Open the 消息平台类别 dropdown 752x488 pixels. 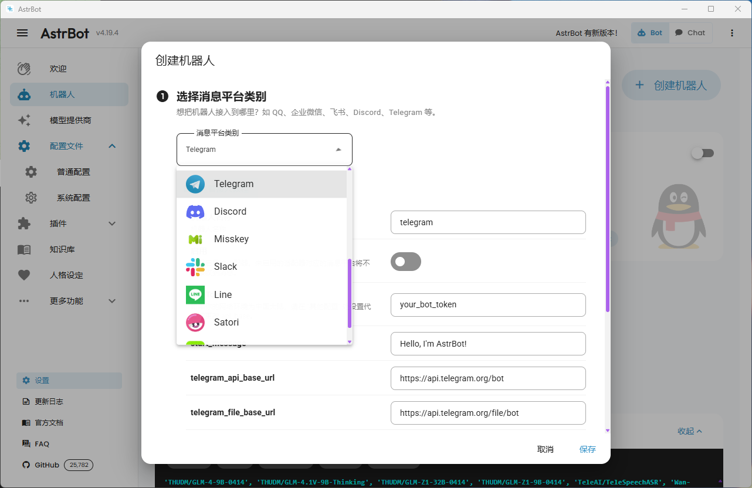point(265,150)
